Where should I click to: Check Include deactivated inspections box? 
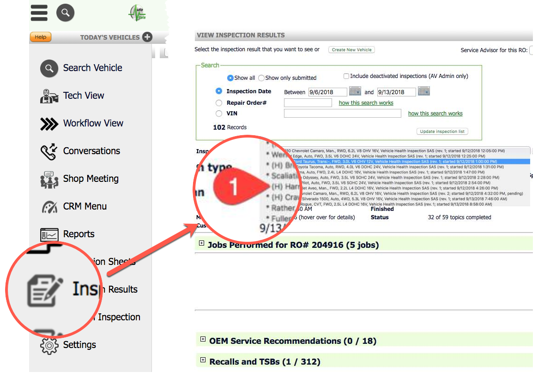346,76
